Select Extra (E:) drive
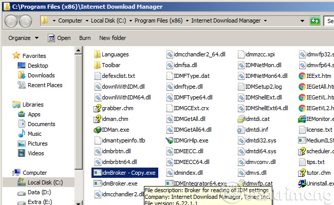Viewport: 334px width, 205px height. tap(40, 202)
